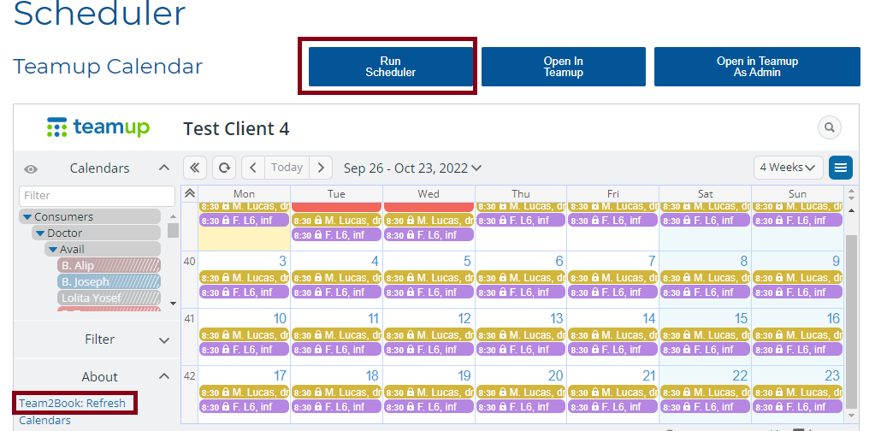Open the M. Lucas event on the 19th
The width and height of the screenshot is (881, 431).
coord(429,393)
